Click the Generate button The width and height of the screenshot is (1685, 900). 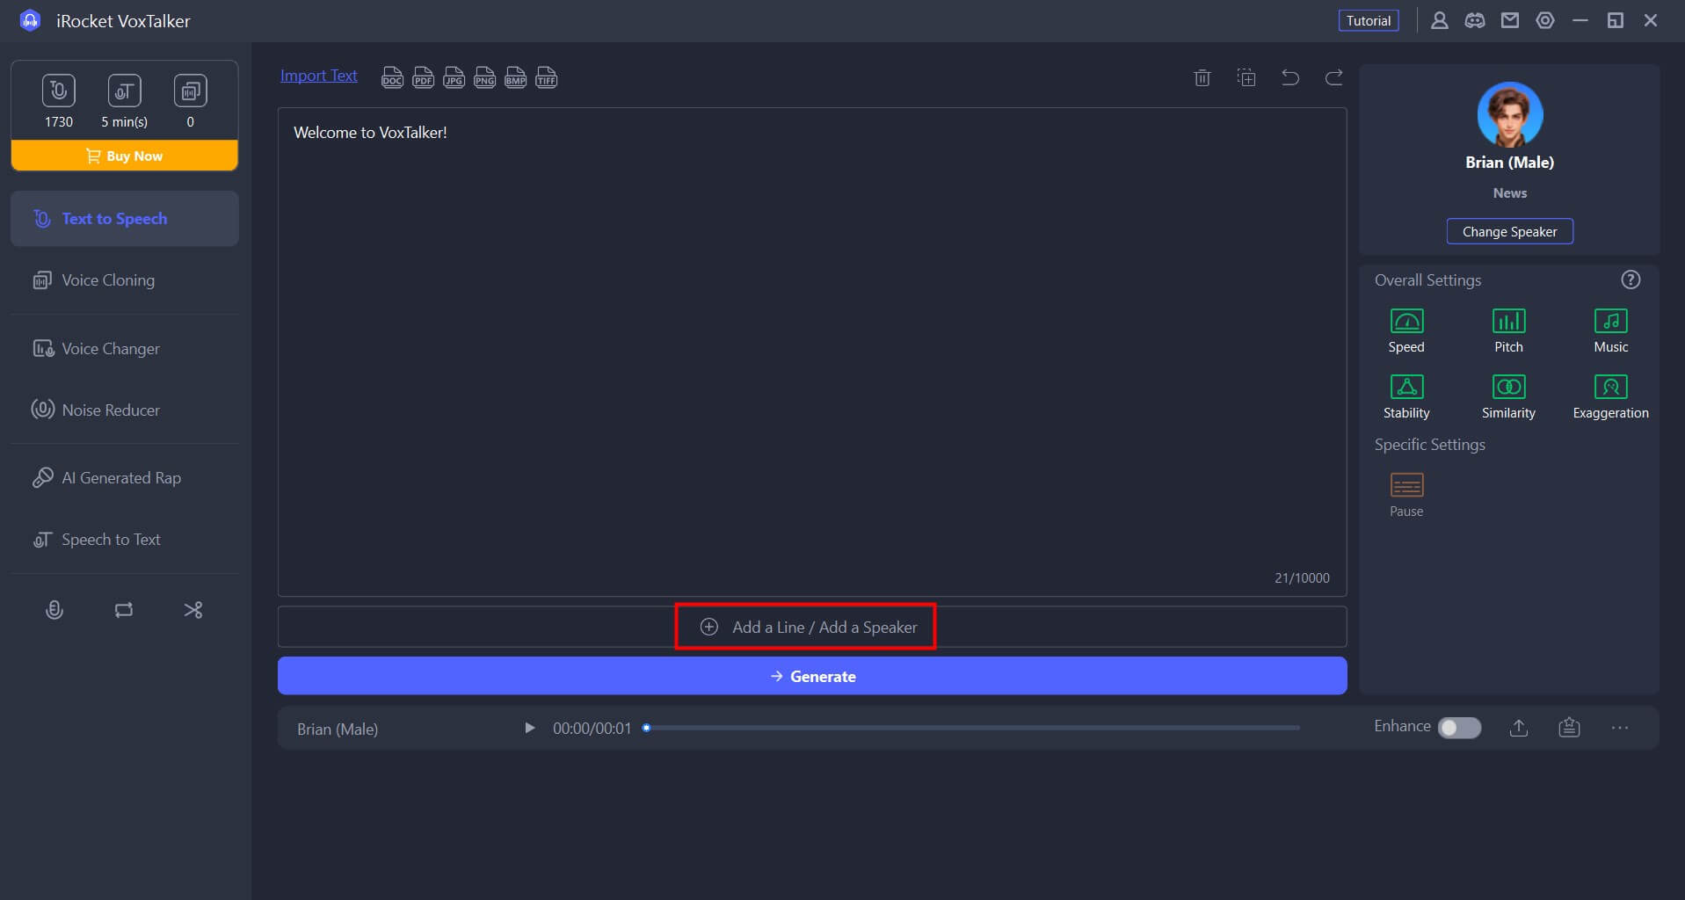pyautogui.click(x=812, y=676)
